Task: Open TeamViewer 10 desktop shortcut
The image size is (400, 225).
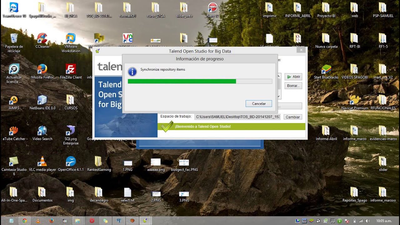Action: tap(14, 10)
